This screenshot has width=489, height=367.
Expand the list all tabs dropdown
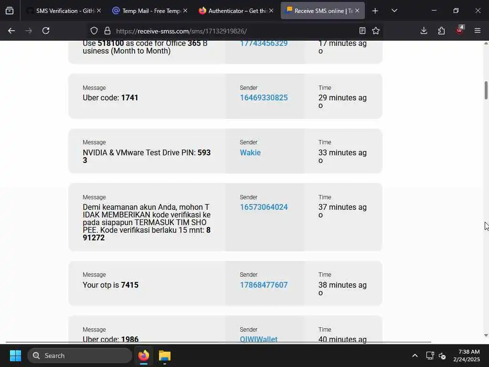pyautogui.click(x=394, y=11)
